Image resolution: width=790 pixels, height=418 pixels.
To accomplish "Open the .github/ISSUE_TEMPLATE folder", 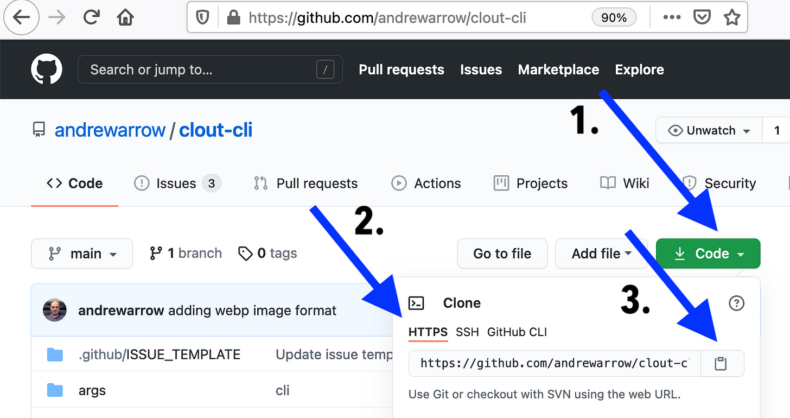I will tap(160, 355).
